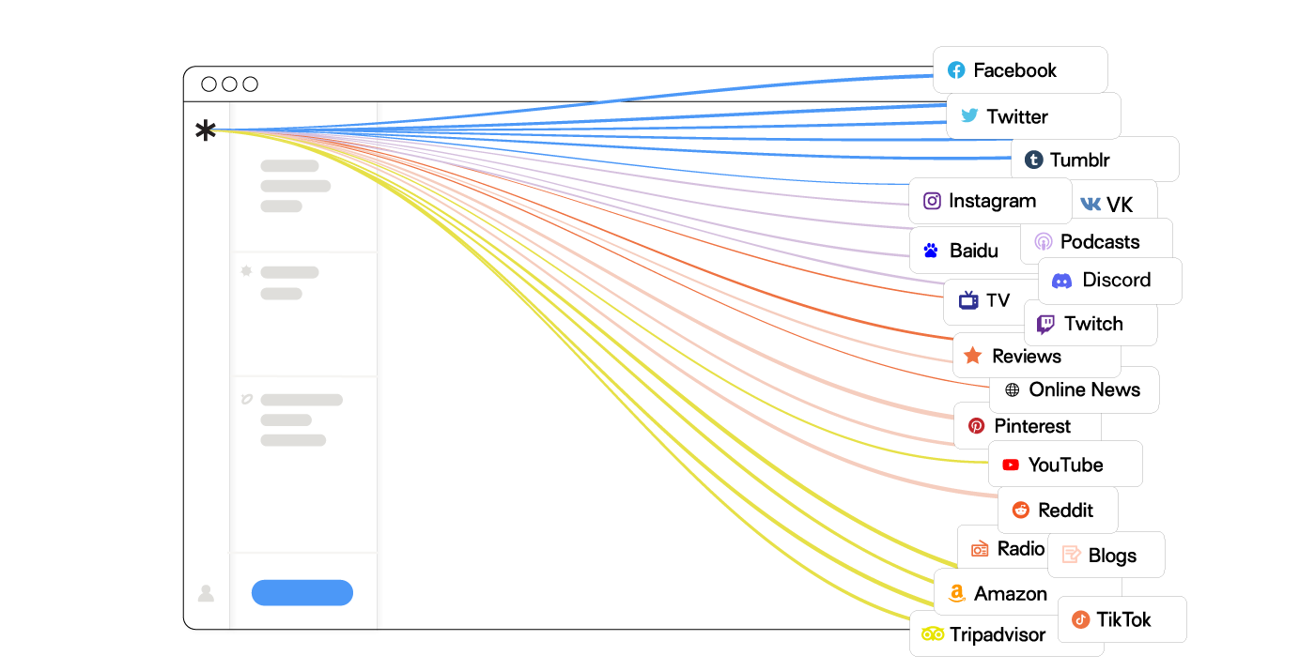
Task: Click the Pinterest logo icon
Action: (x=977, y=426)
